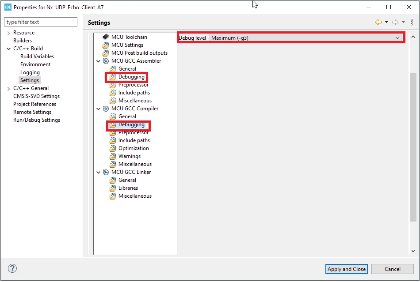This screenshot has width=420, height=282.
Task: Expand the Resource tree node
Action: tap(8, 33)
